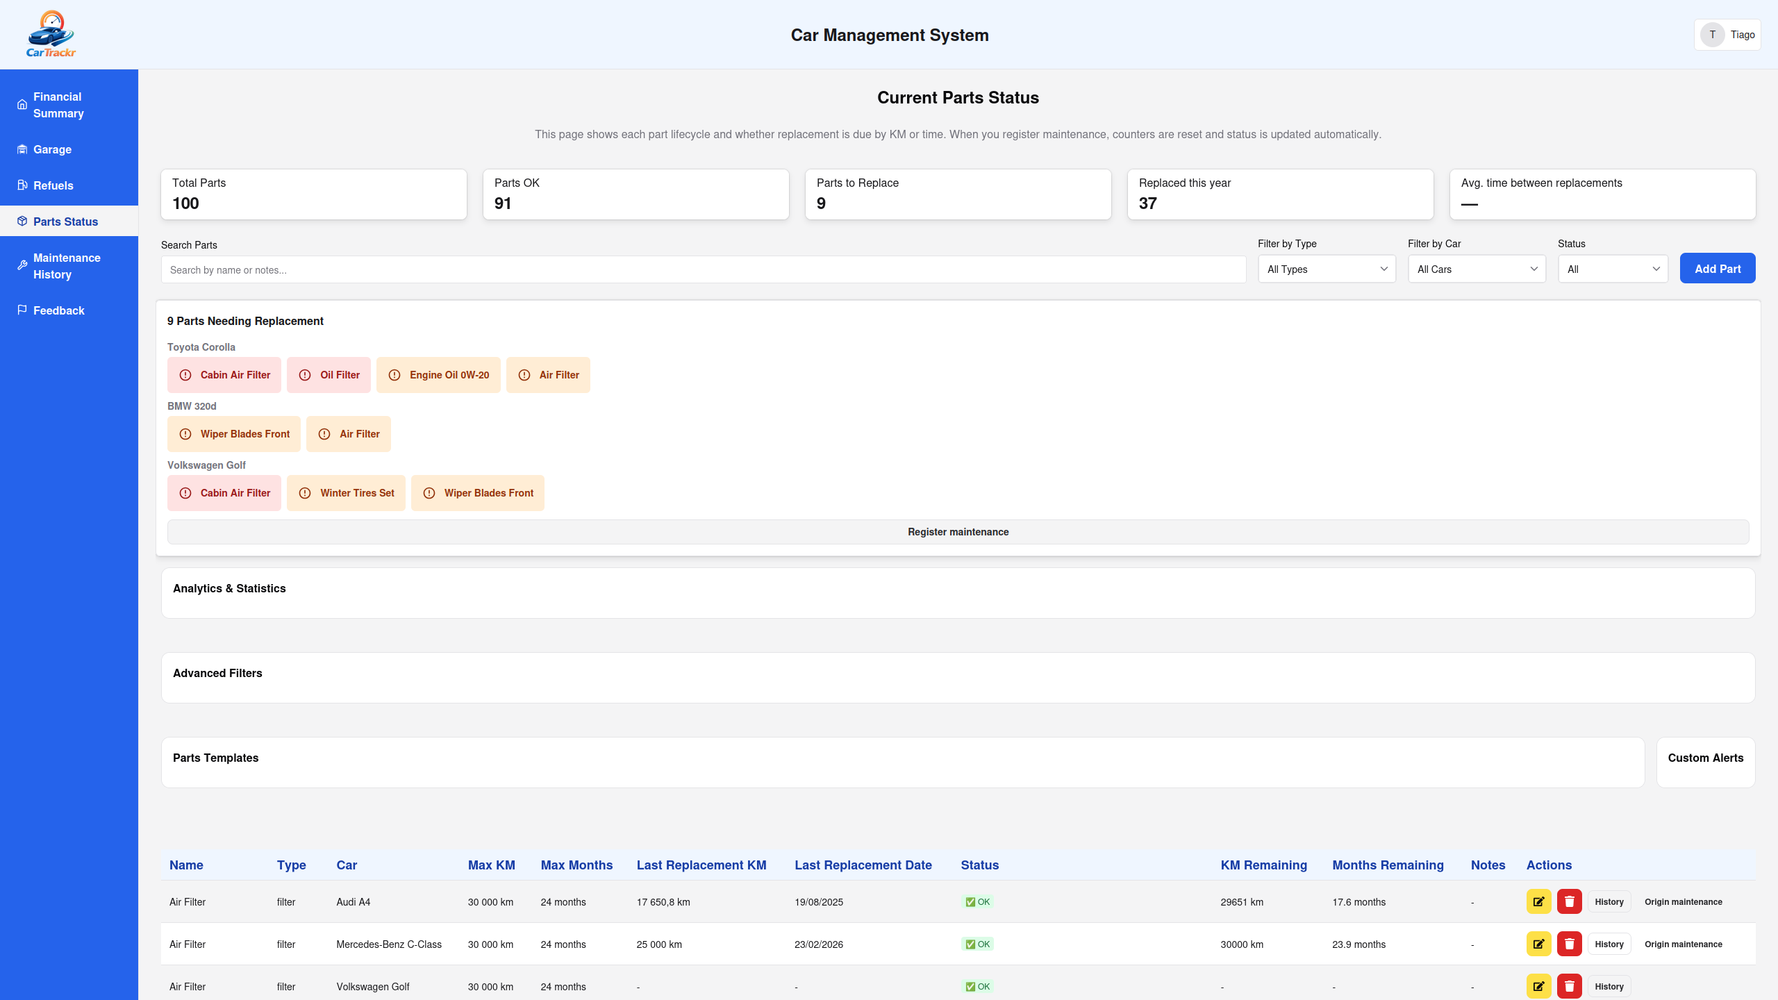Select the Winter Tires Set alert for Volkswagen Golf

(346, 492)
